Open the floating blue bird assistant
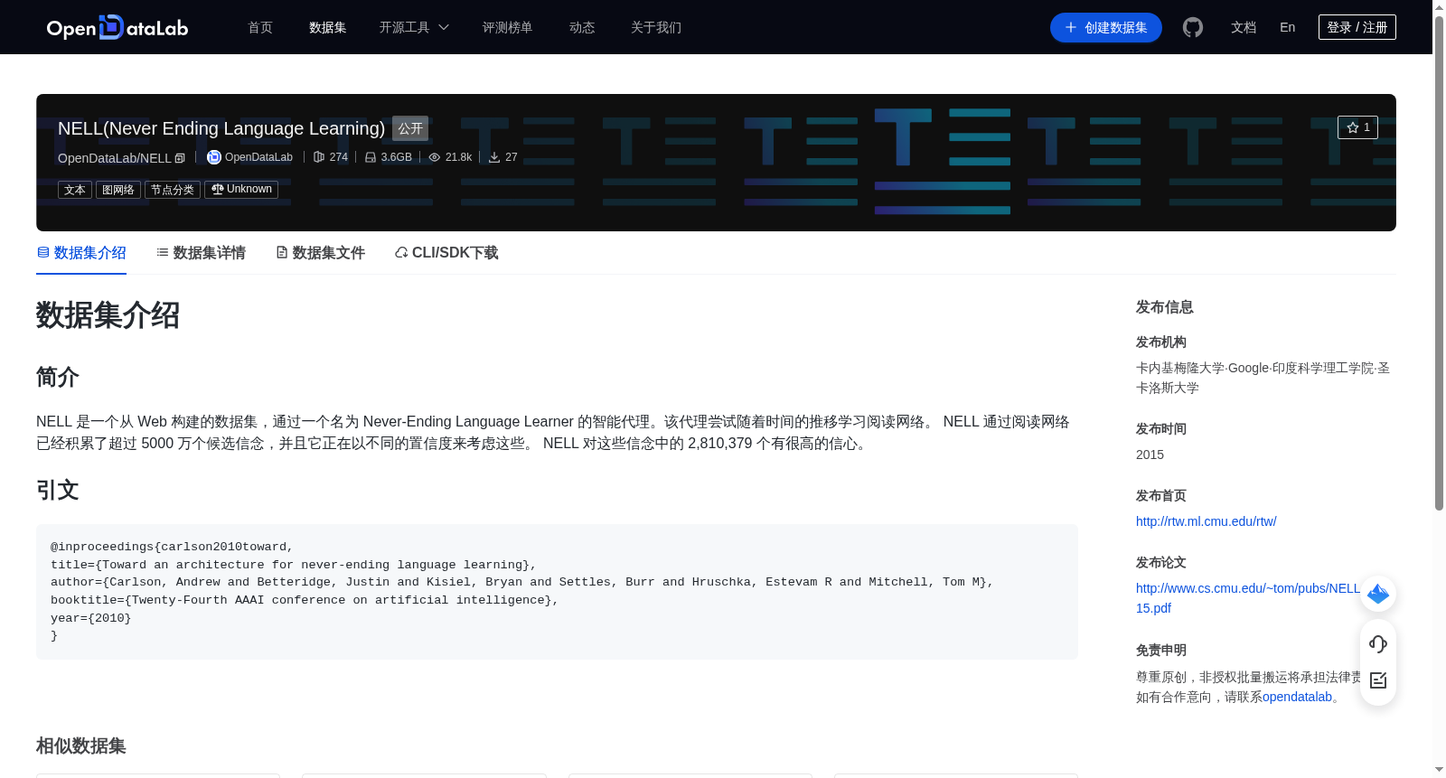The height and width of the screenshot is (778, 1446). click(x=1378, y=594)
